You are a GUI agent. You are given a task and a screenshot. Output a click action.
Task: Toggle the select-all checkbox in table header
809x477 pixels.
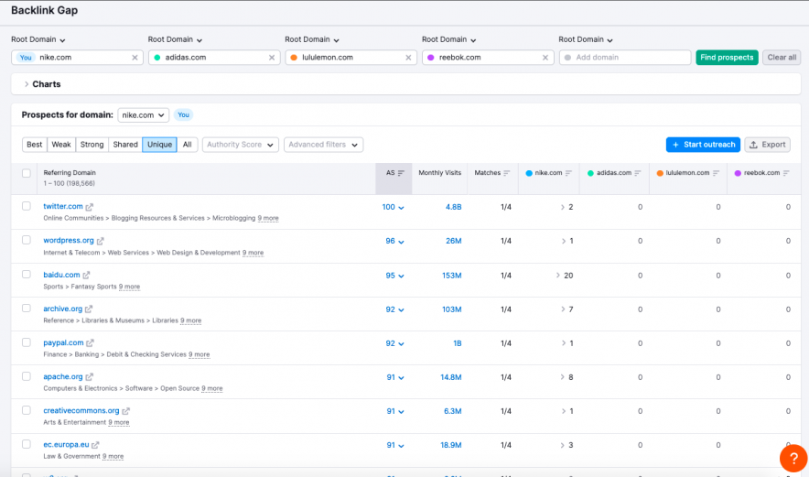27,173
